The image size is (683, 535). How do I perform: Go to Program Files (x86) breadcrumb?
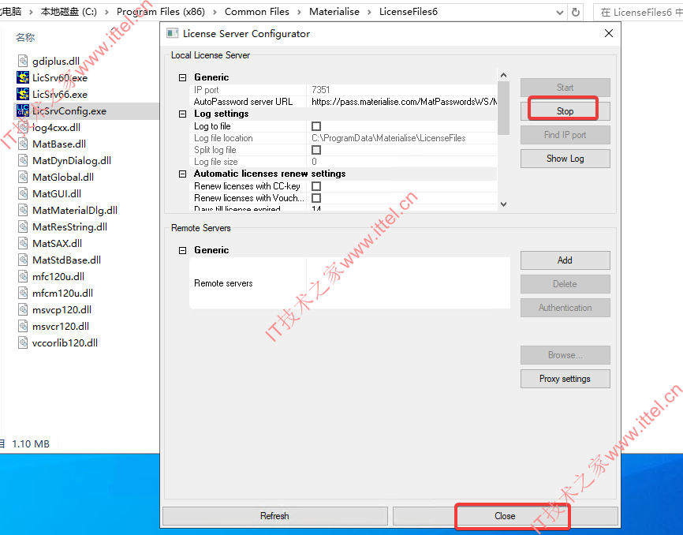[160, 12]
